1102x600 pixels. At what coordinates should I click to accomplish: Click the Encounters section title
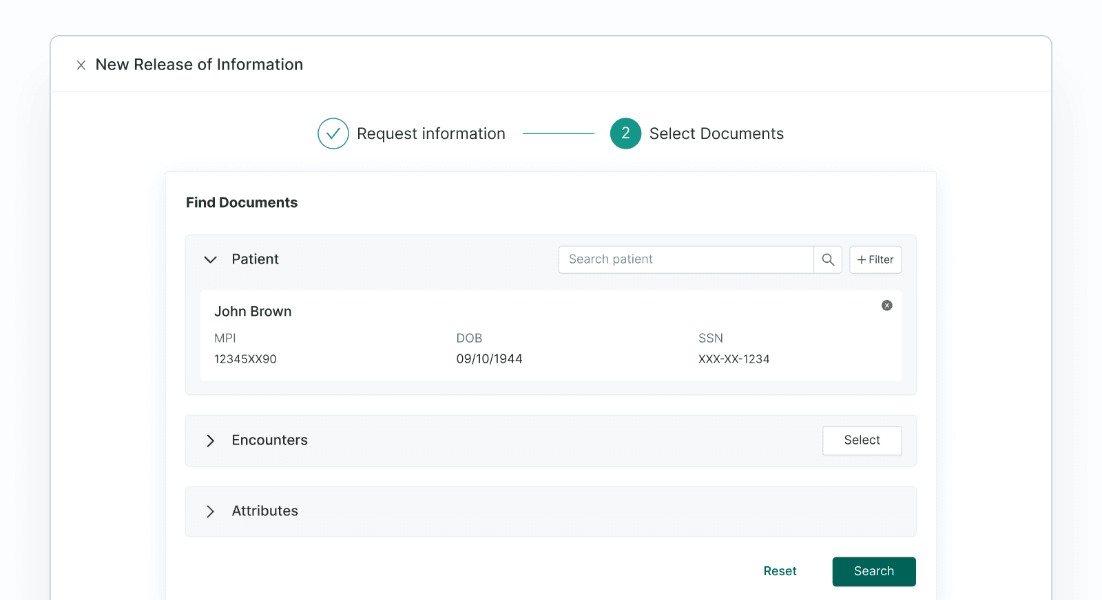[269, 440]
